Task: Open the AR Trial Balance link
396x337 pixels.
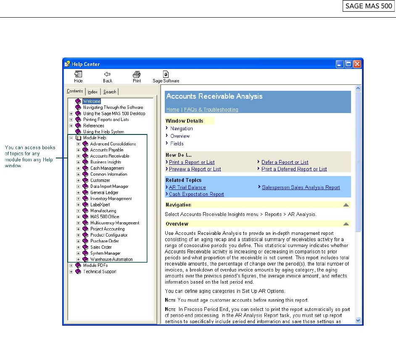Action: [187, 187]
